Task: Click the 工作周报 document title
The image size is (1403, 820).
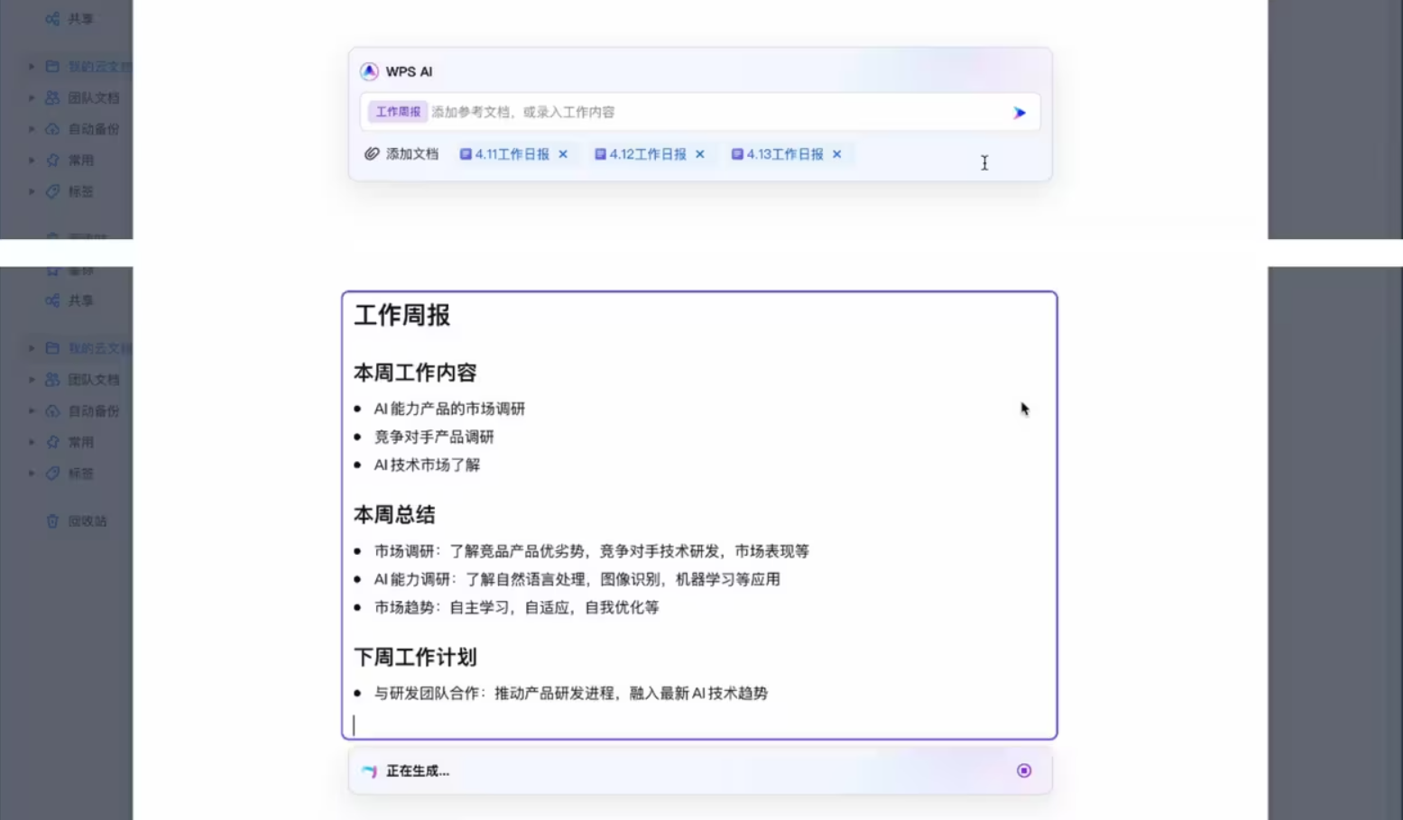Action: [402, 315]
